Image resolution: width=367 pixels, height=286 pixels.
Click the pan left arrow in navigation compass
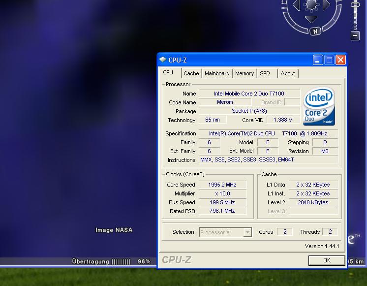coord(296,5)
